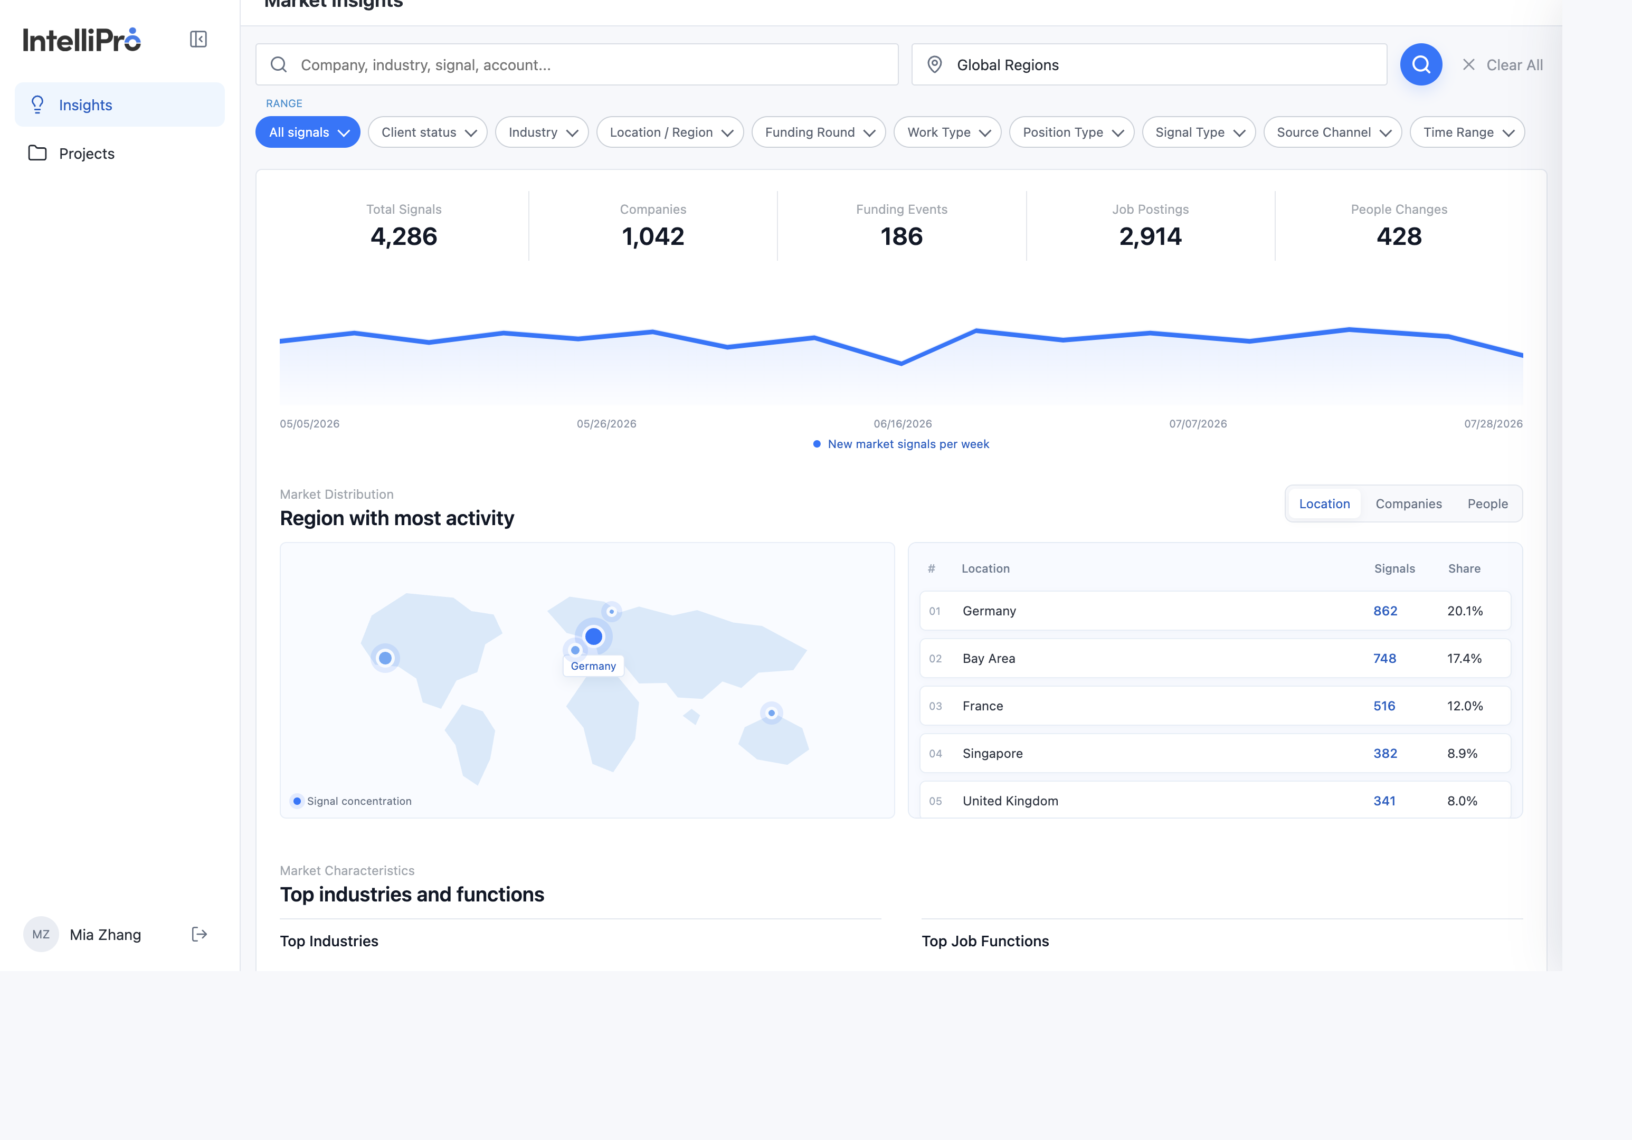Select the Germany row in the table

1216,611
